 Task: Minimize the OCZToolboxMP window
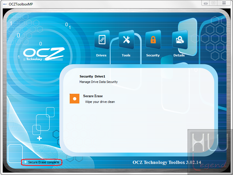click(x=206, y=3)
